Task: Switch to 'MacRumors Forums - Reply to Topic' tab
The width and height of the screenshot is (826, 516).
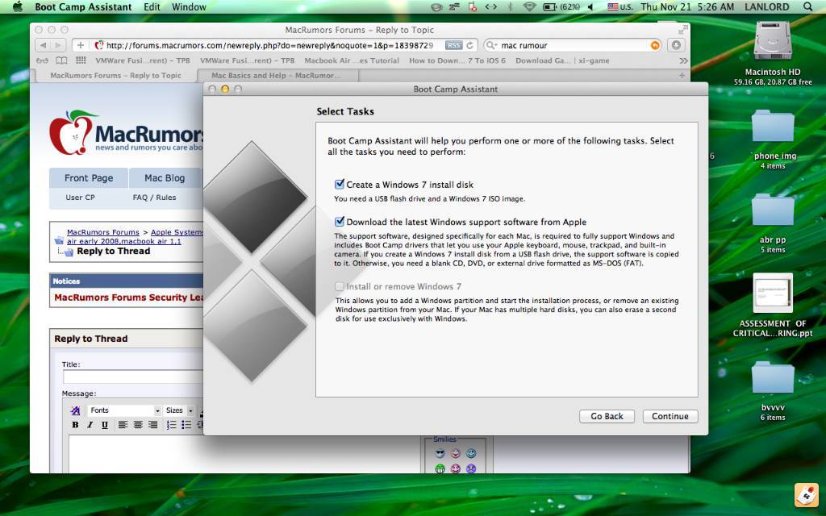Action: tap(115, 75)
